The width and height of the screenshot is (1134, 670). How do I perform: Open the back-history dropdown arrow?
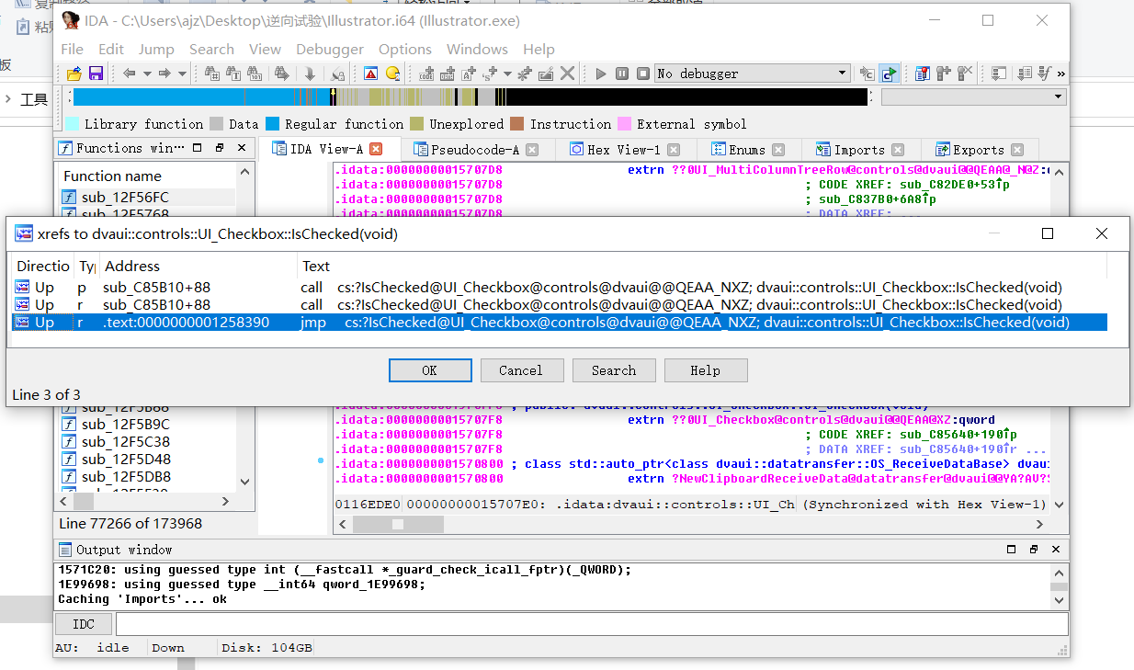pyautogui.click(x=147, y=74)
